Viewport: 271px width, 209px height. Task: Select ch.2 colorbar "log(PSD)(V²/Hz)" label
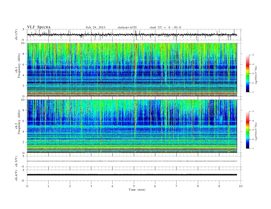coord(256,131)
